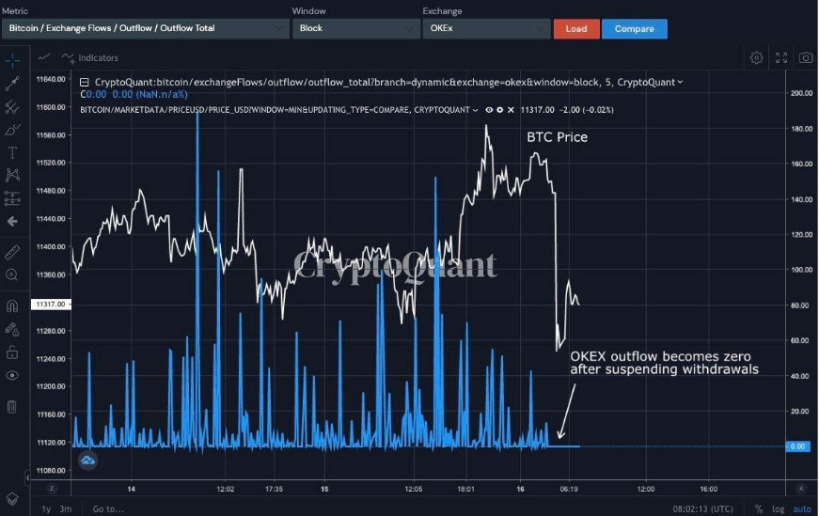The image size is (819, 516).
Task: Select the text annotation tool
Action: click(12, 152)
